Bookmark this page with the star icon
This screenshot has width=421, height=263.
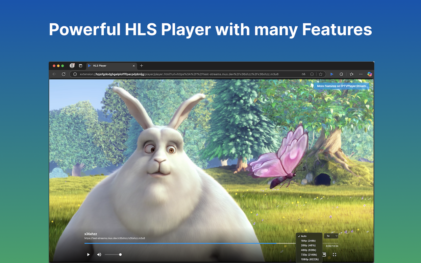pos(321,74)
